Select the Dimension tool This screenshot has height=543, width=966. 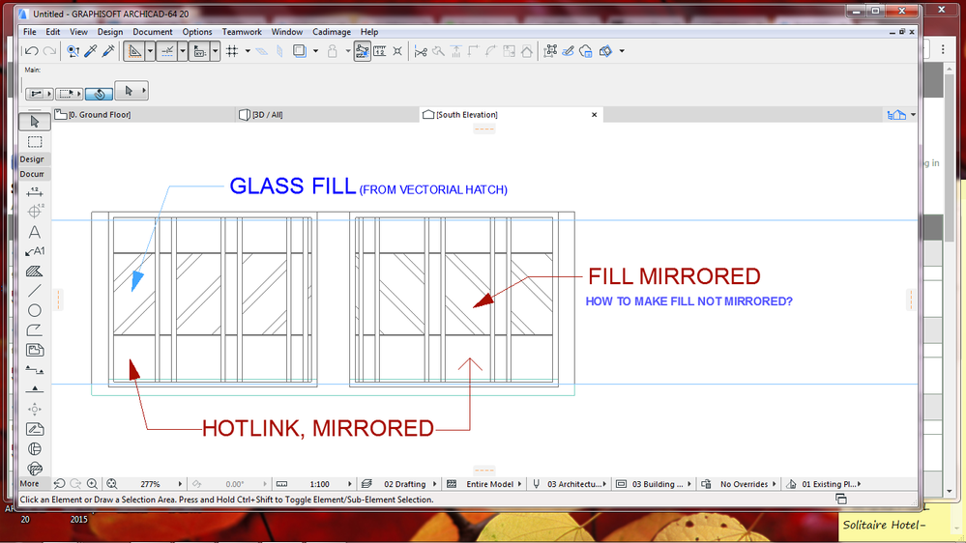click(x=35, y=192)
